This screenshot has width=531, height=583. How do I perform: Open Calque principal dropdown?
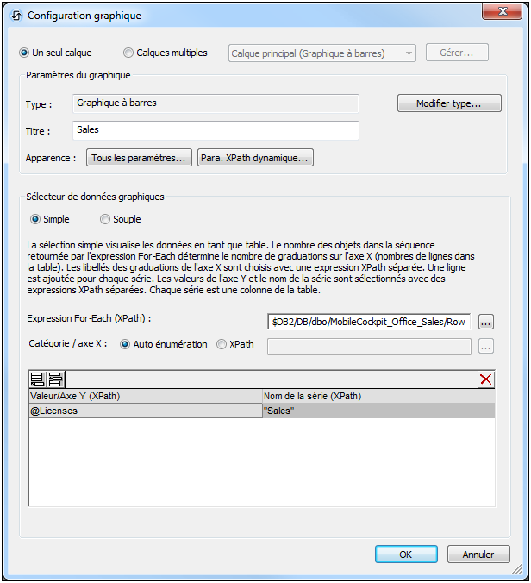pos(322,53)
